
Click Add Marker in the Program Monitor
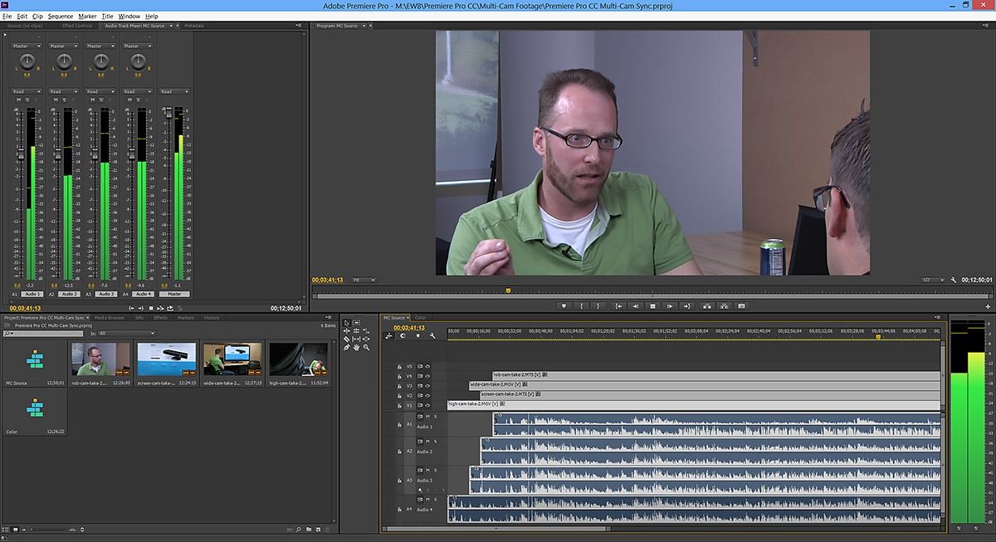click(x=564, y=305)
